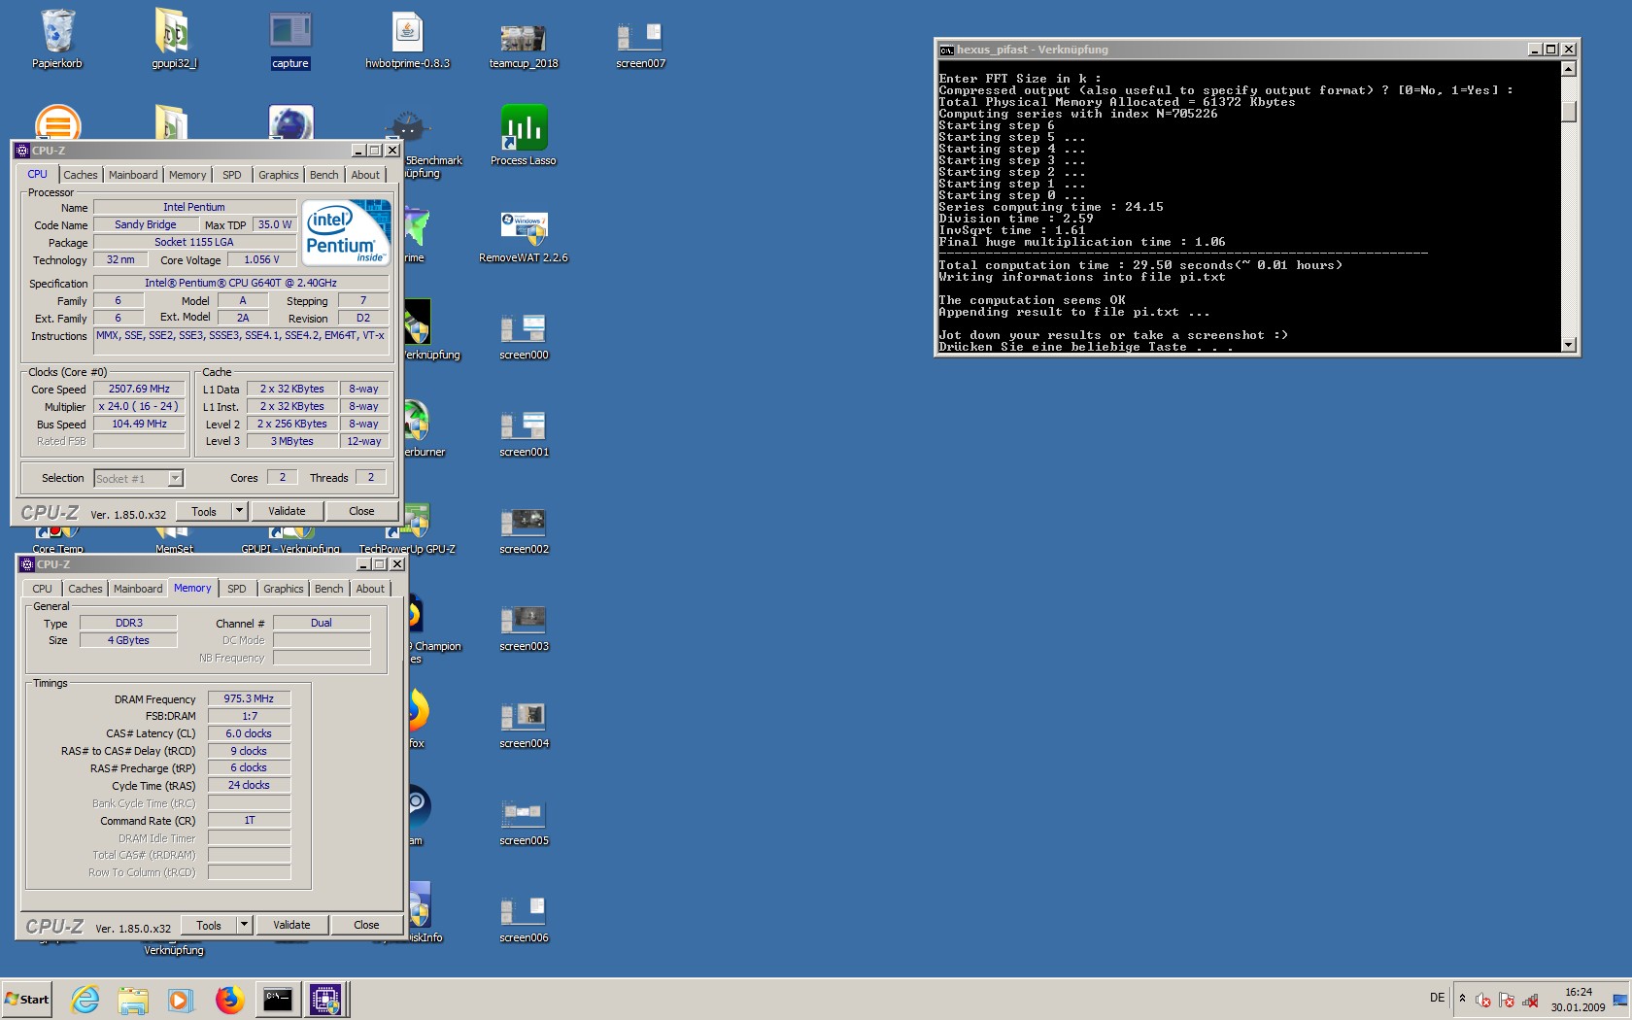Click the hexus_pifast console title icon
1632x1020 pixels.
tap(946, 50)
